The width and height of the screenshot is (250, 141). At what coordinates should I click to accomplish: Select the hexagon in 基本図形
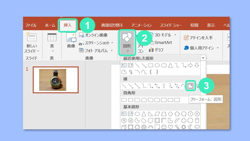point(184,114)
